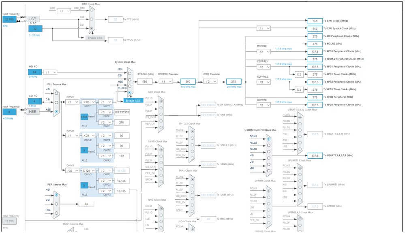Edit the fracn3 value field
Screen dimensions: 405x234
point(84,185)
